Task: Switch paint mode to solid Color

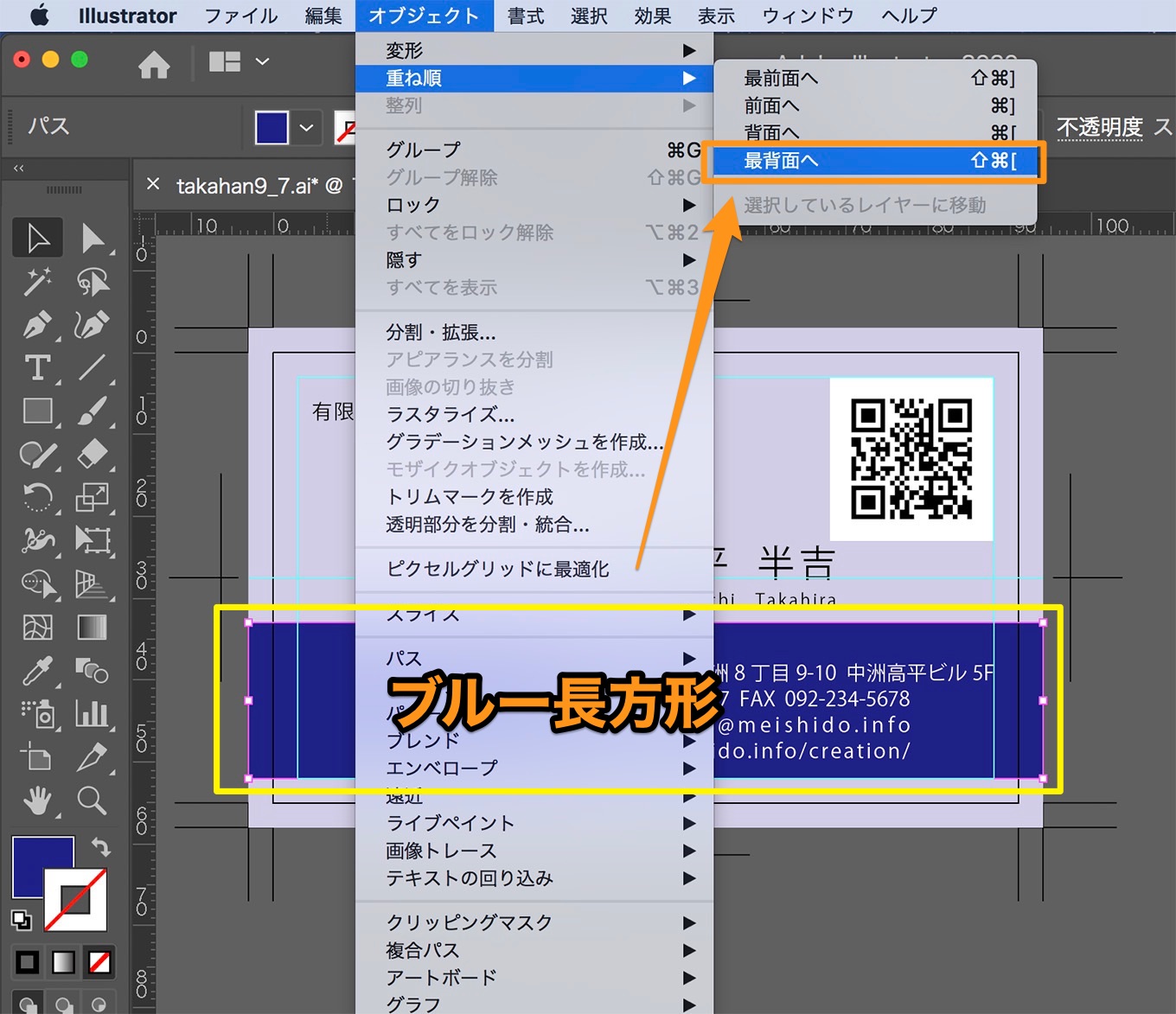Action: pyautogui.click(x=28, y=961)
